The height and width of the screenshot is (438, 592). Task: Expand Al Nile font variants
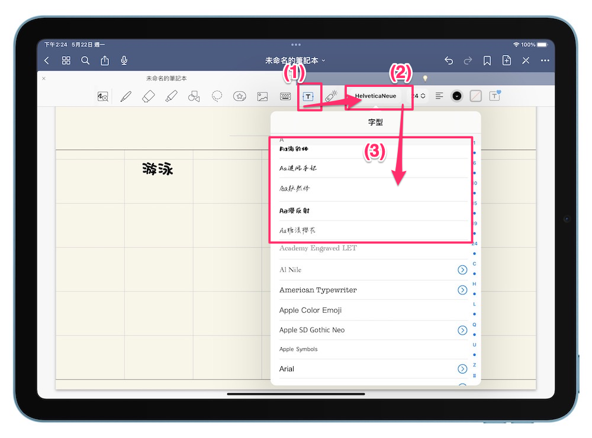[462, 270]
